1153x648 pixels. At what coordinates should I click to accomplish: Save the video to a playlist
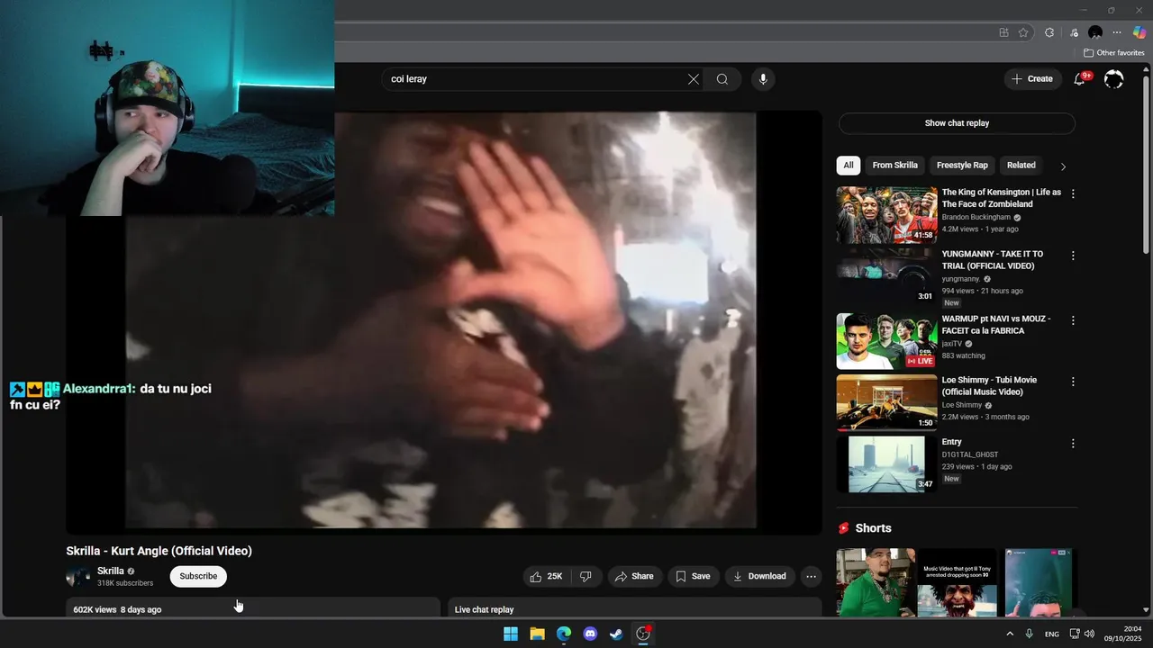(693, 576)
